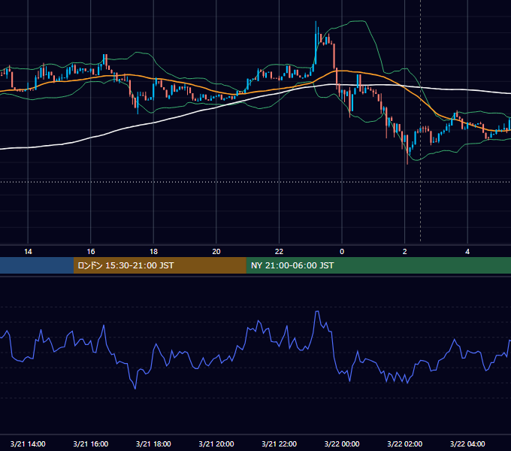The width and height of the screenshot is (511, 451).
Task: Click hour label 14 on price chart axis
Action: coord(28,252)
